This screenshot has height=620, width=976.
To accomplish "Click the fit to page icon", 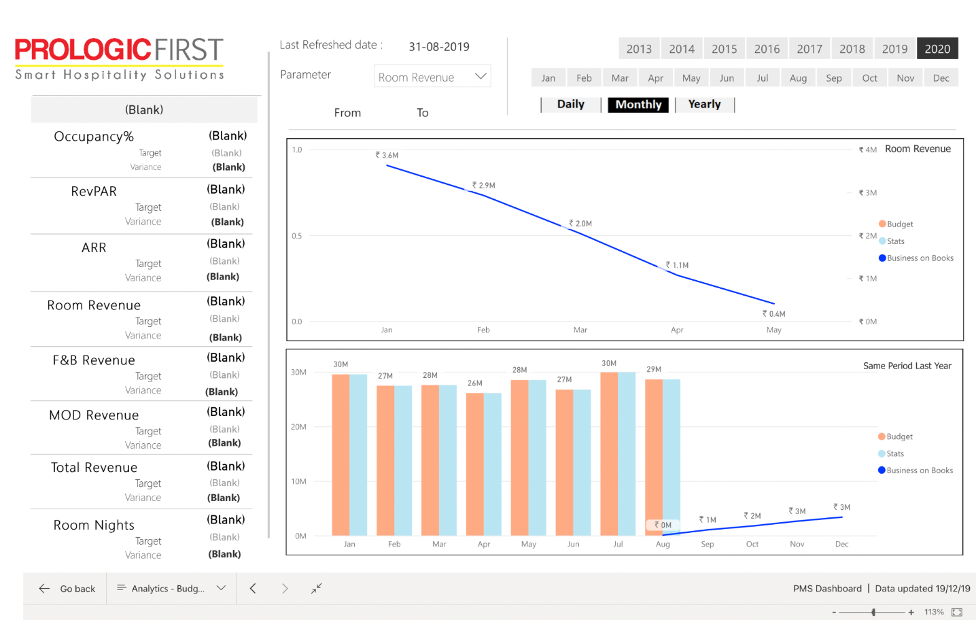I will (957, 613).
